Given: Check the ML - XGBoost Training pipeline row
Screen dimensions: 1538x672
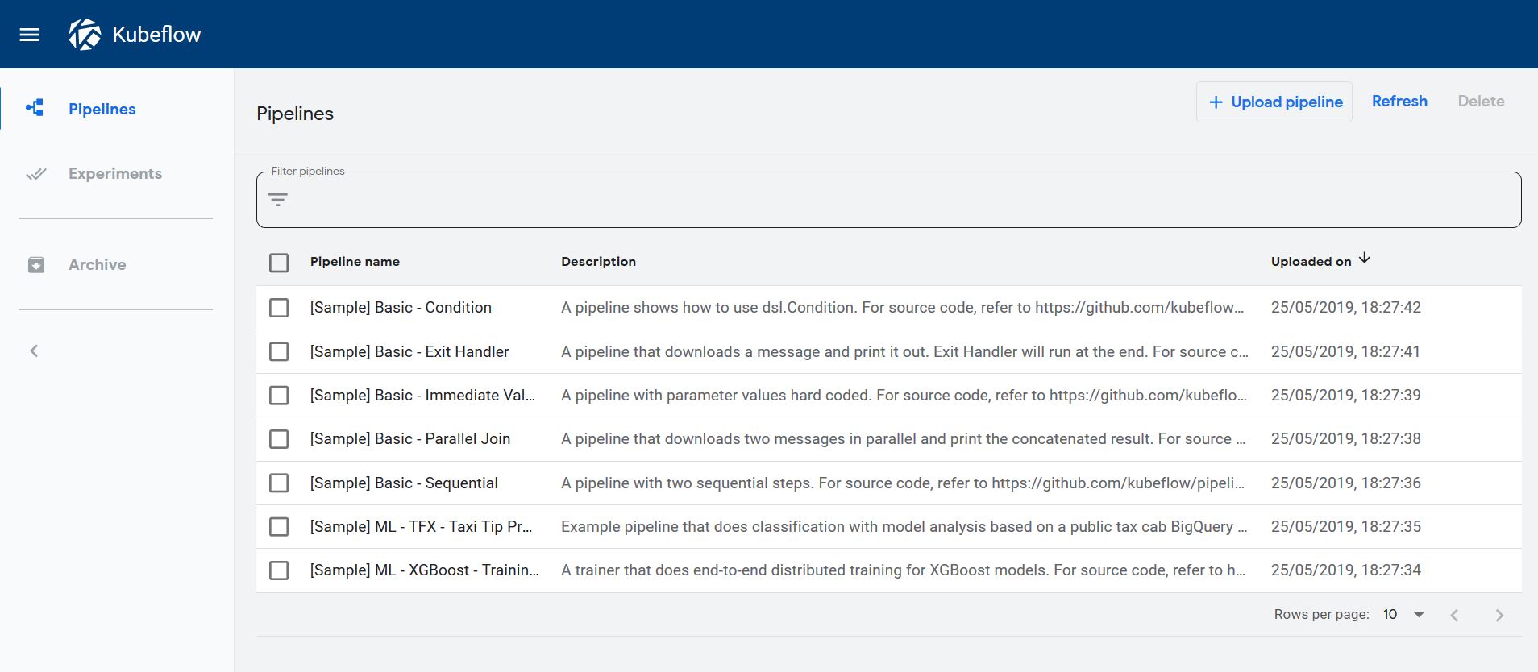Looking at the screenshot, I should [279, 570].
